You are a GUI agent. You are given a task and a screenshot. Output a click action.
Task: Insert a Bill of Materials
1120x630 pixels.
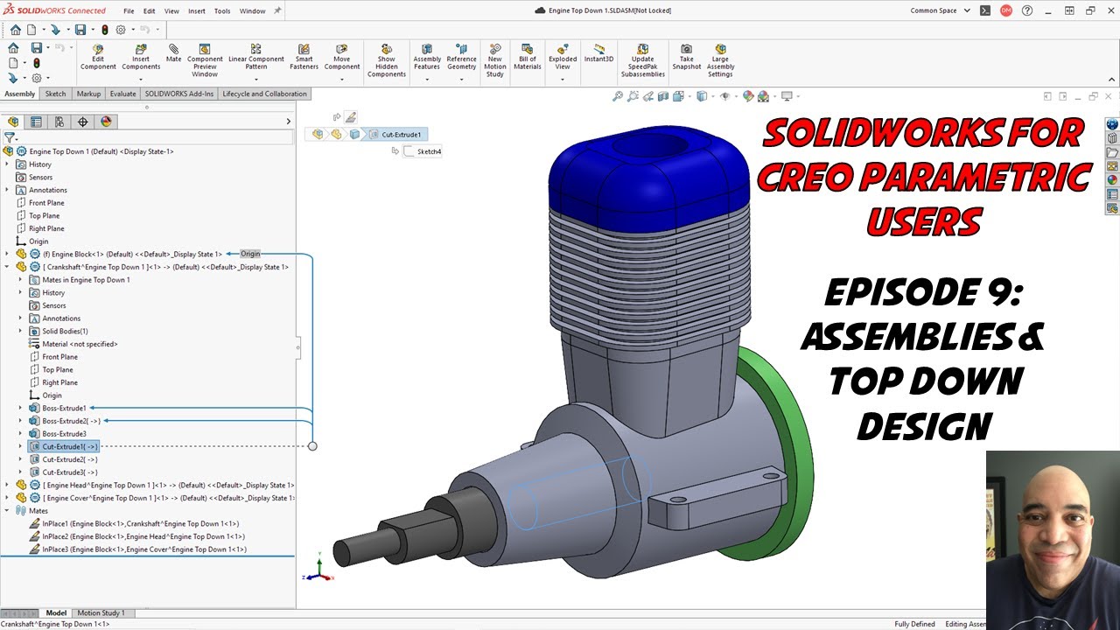pyautogui.click(x=528, y=57)
